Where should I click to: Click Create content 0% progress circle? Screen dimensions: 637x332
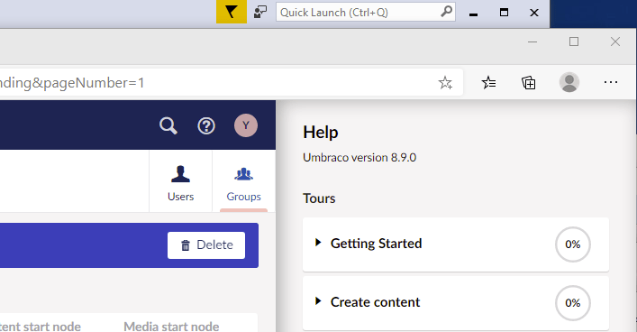click(573, 303)
